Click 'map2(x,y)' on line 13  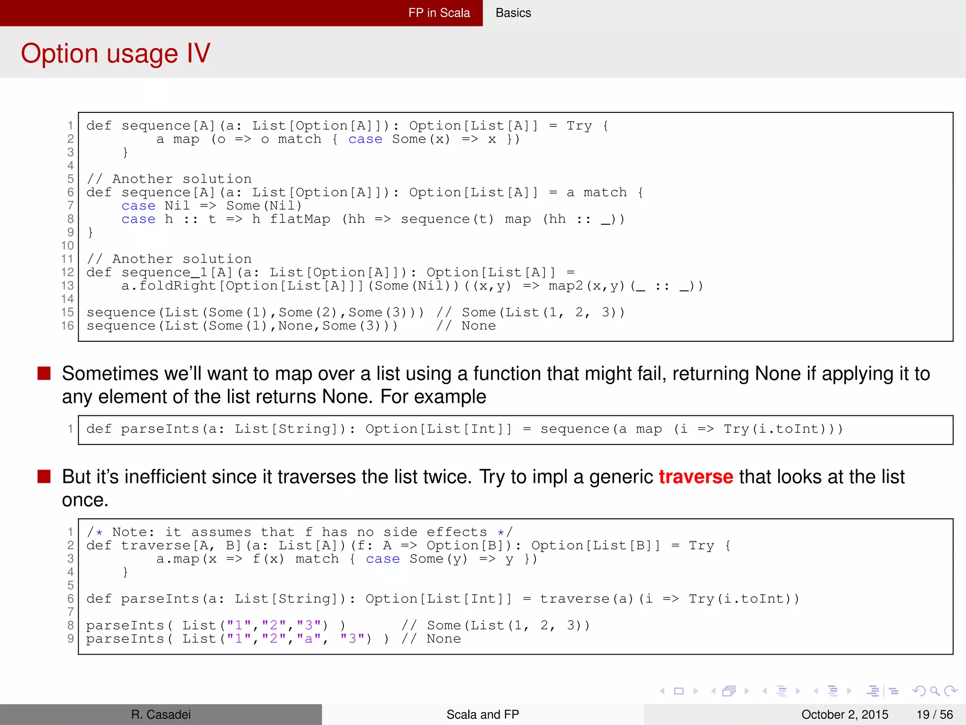pyautogui.click(x=587, y=286)
